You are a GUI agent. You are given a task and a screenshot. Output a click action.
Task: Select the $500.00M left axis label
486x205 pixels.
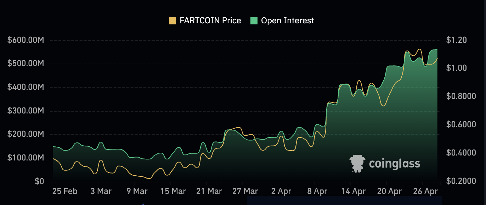tap(26, 64)
